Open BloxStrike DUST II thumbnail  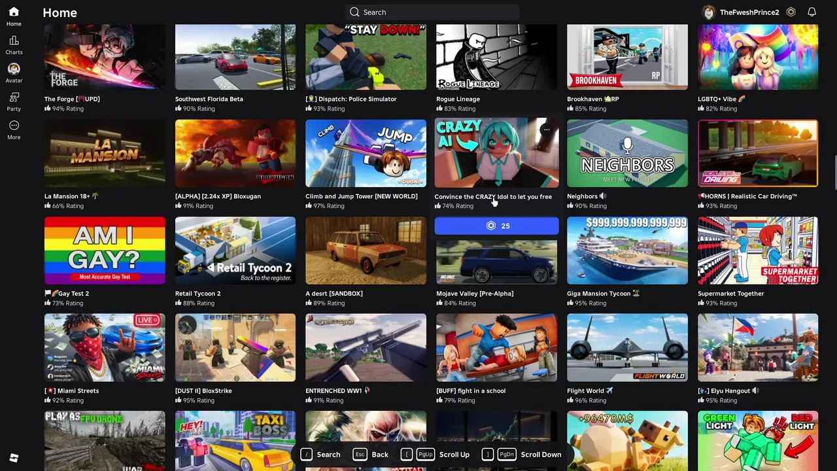tap(235, 347)
